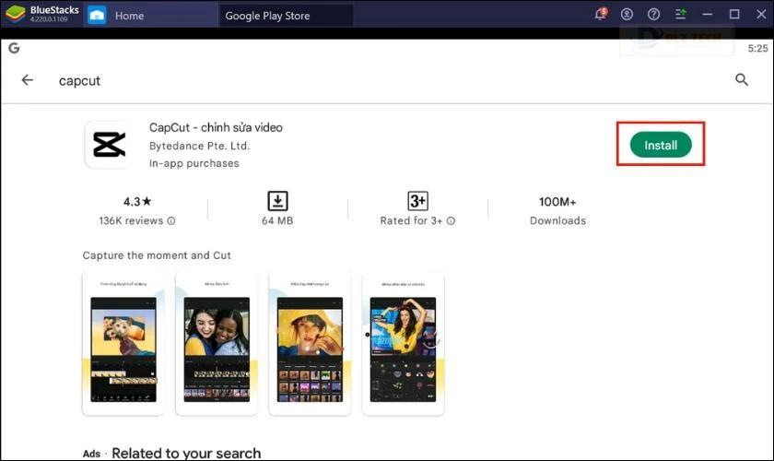
Task: Click the Related to your search heading
Action: click(x=186, y=453)
